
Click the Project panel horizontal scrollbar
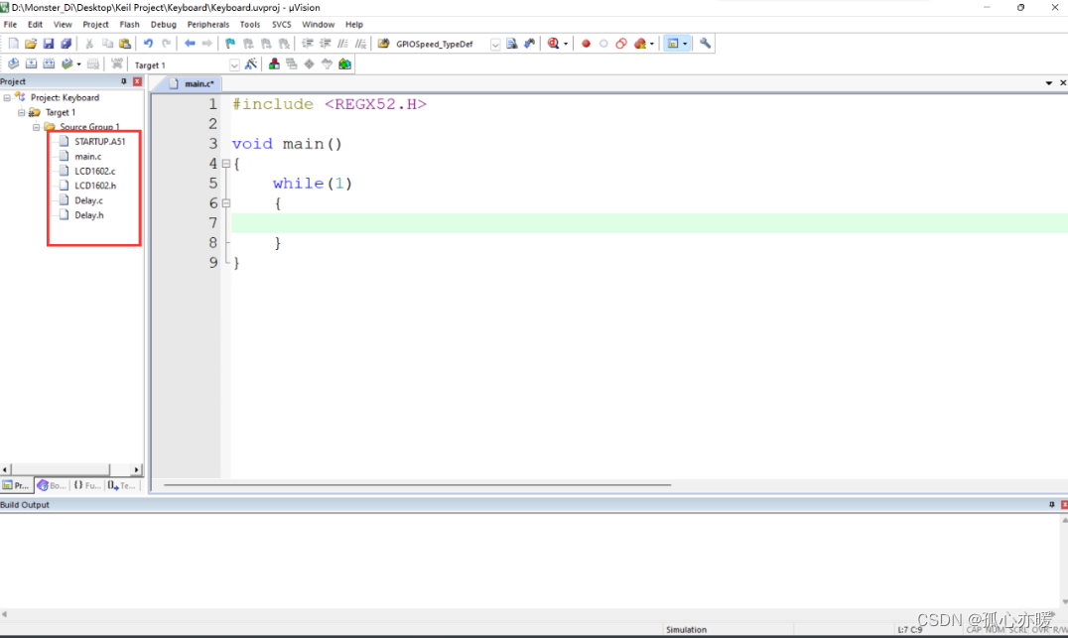point(60,470)
